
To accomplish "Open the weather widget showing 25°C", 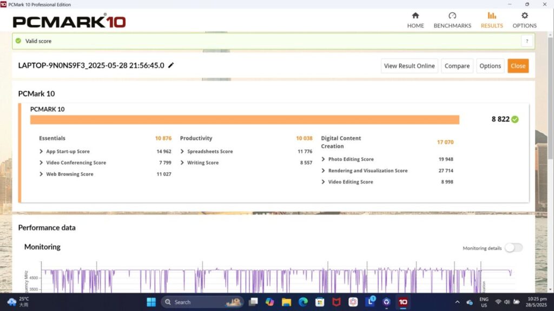I will point(18,302).
